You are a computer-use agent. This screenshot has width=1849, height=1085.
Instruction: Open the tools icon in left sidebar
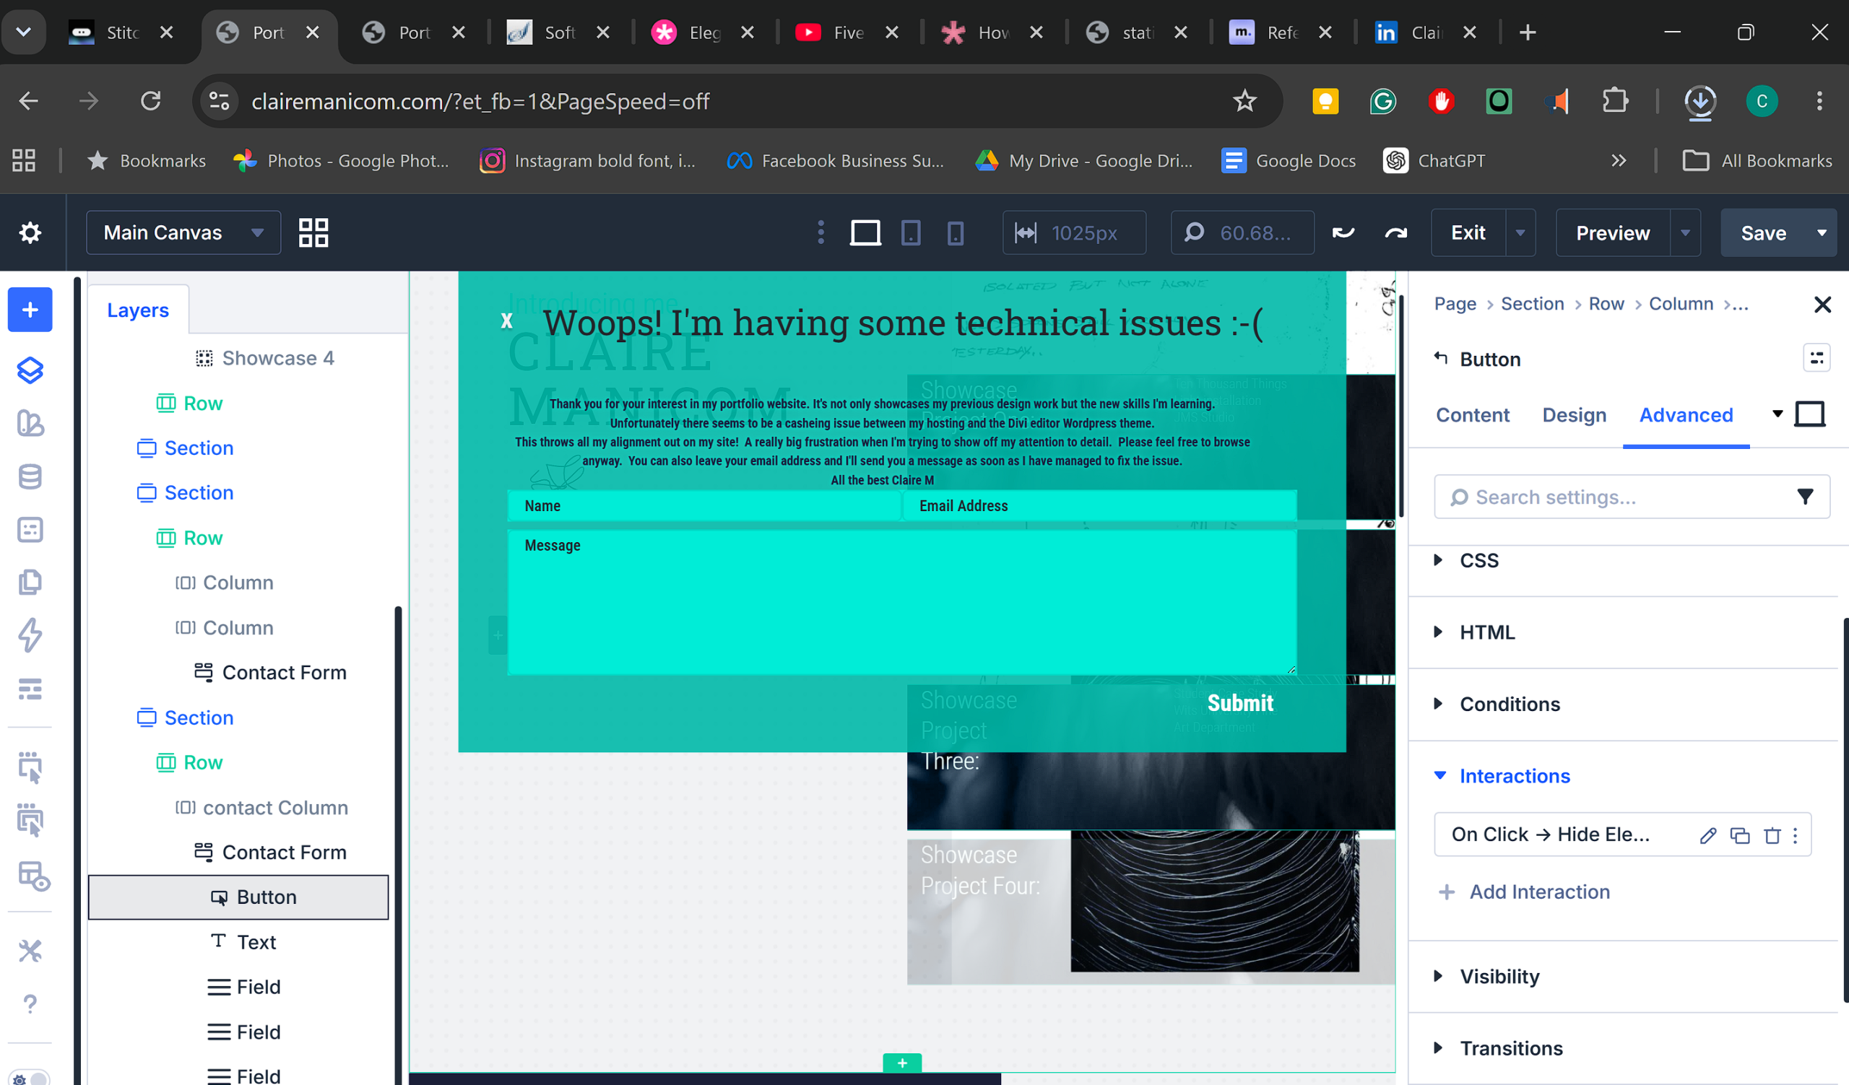pos(30,951)
